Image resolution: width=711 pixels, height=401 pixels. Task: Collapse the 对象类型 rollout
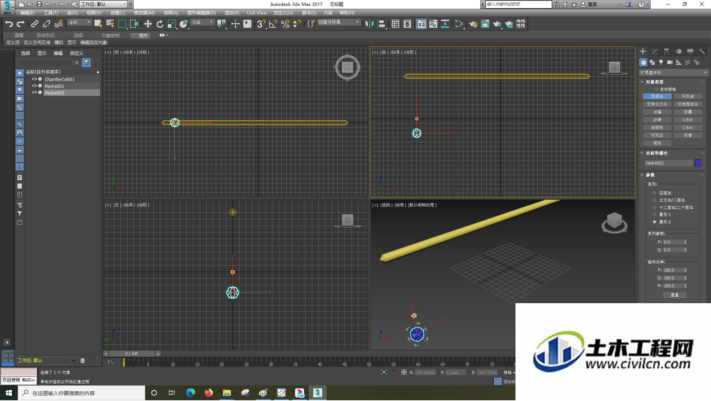(x=642, y=82)
